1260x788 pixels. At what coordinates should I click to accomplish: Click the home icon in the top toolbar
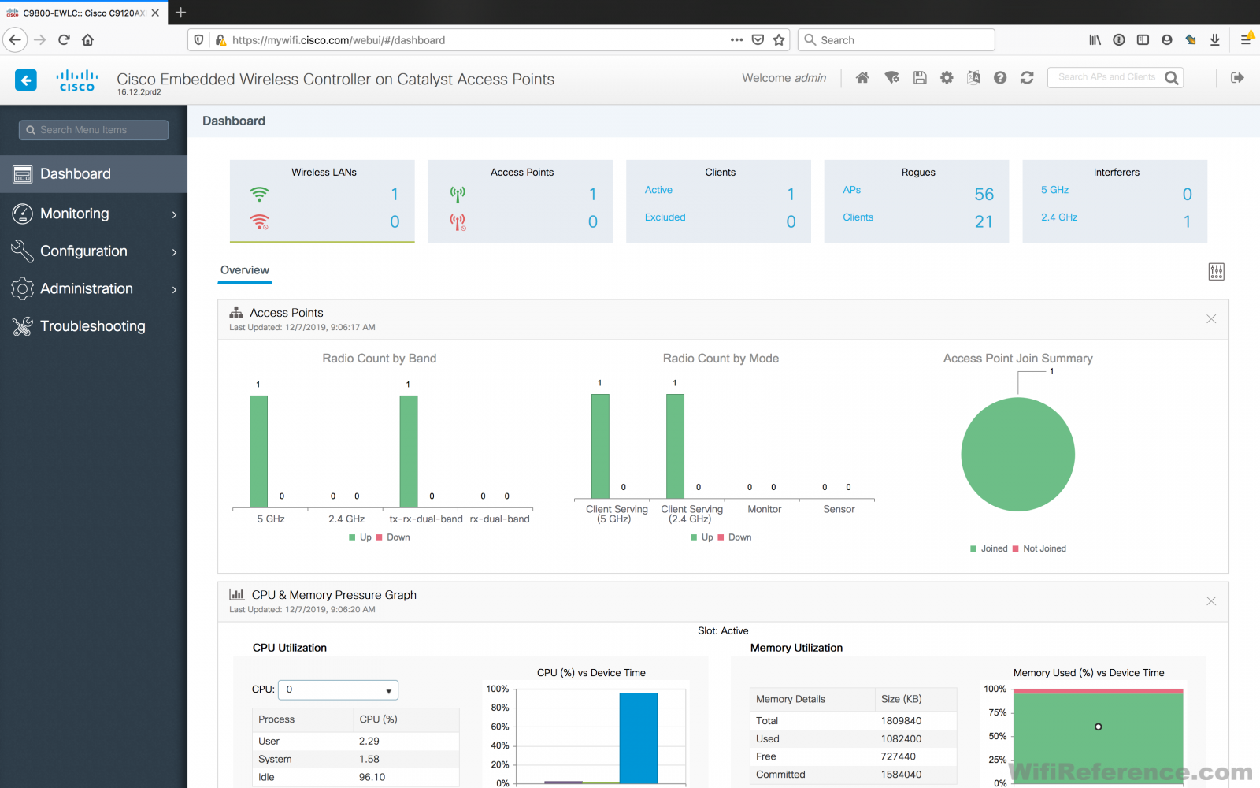pyautogui.click(x=862, y=77)
